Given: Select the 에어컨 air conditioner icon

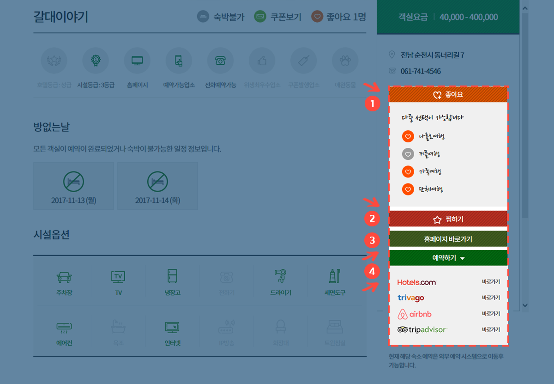Looking at the screenshot, I should [63, 327].
